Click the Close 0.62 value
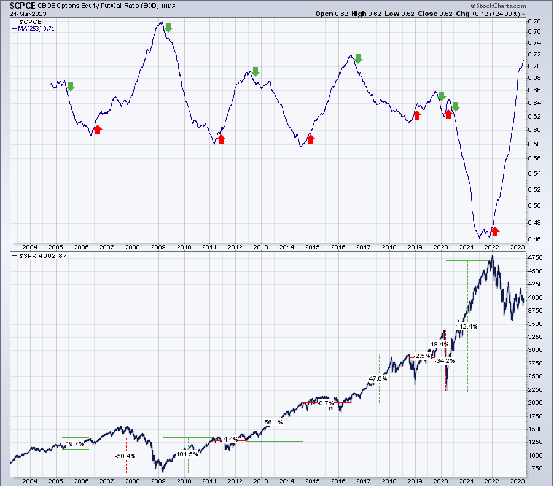Screen dimensions: 554x487 pos(435,14)
